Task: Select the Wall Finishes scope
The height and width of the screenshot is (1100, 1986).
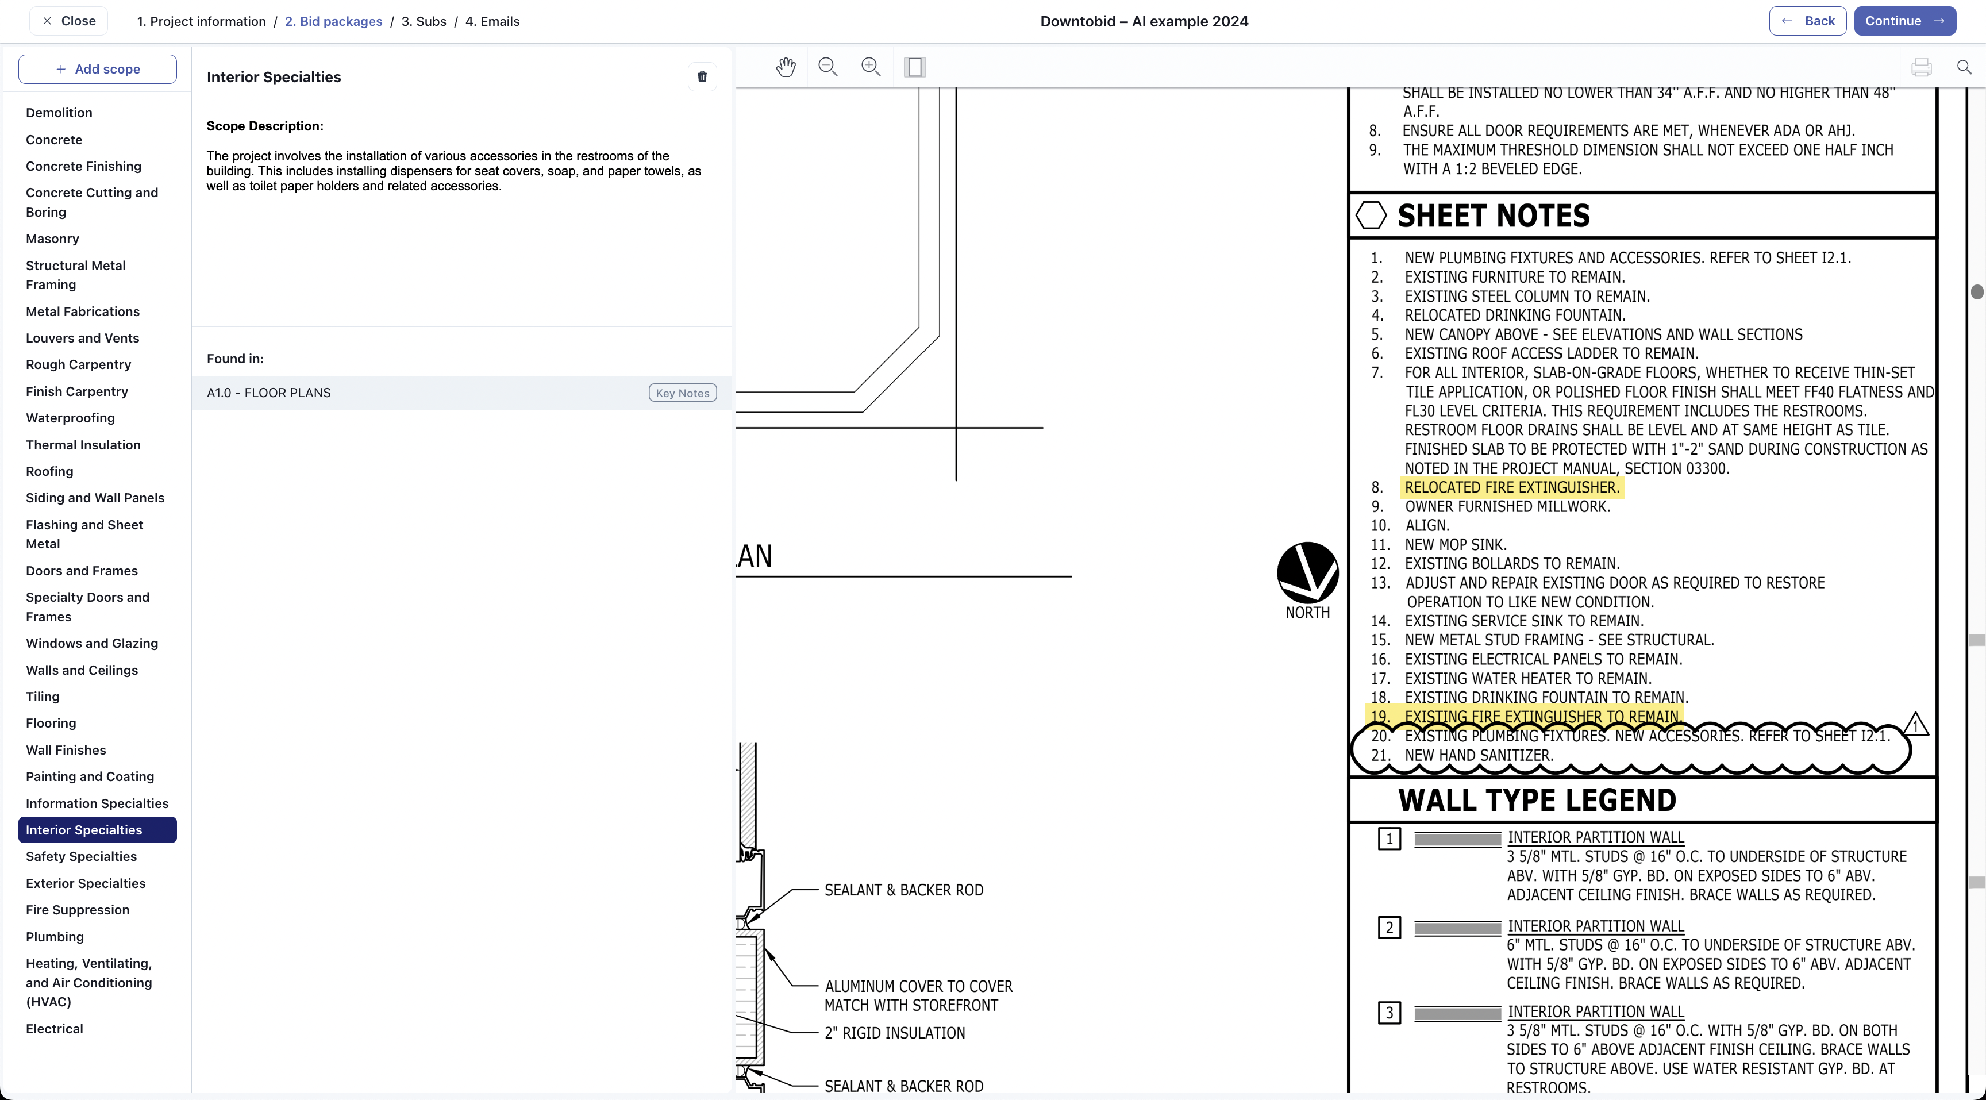Action: pyautogui.click(x=66, y=749)
